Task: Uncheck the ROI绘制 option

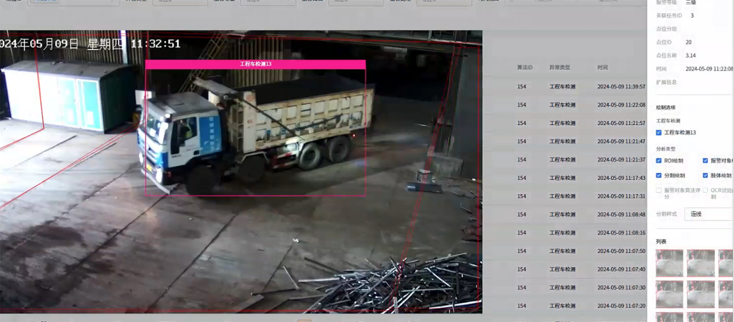Action: pos(659,161)
